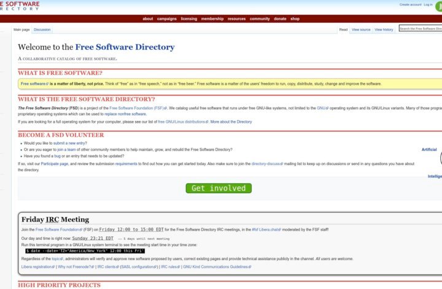Open the 'bug' link
The height and width of the screenshot is (289, 442).
pyautogui.click(x=57, y=156)
